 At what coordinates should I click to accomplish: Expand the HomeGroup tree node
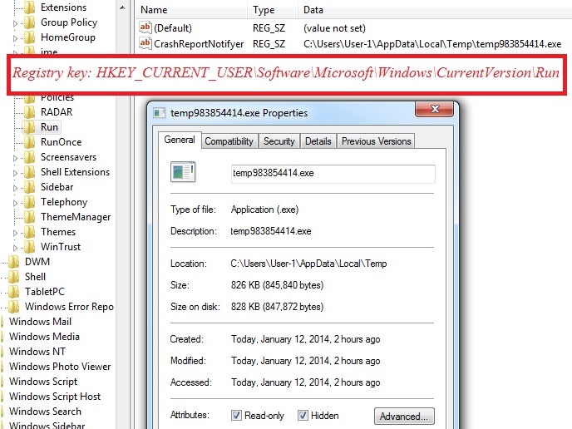tap(15, 38)
